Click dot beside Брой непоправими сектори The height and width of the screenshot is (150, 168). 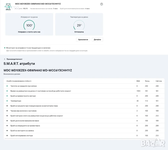[x=7, y=135]
